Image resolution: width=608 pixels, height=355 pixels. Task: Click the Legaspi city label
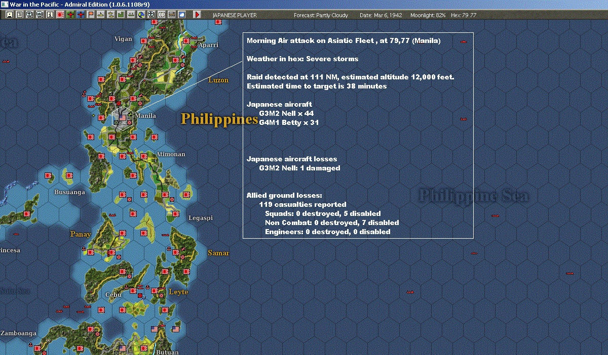click(201, 218)
